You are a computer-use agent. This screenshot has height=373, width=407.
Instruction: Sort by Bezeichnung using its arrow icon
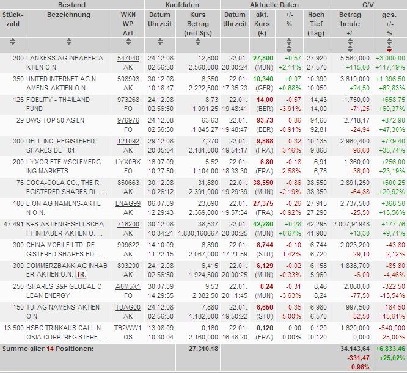coord(69,42)
